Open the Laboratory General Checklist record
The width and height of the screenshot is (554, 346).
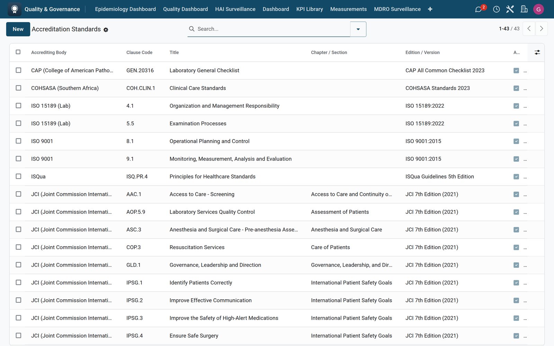coord(204,71)
